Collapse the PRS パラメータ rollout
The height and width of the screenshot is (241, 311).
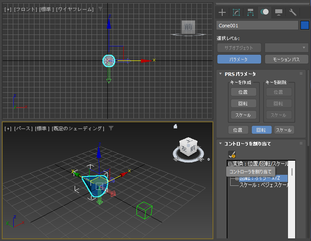pos(220,74)
